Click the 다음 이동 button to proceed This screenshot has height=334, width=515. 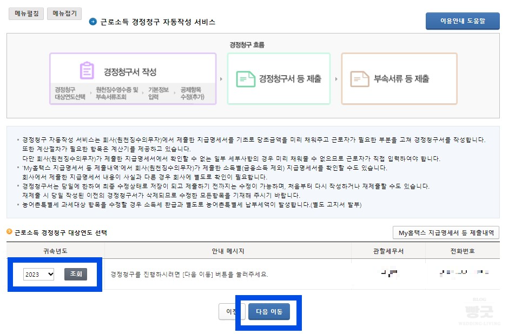pyautogui.click(x=269, y=312)
